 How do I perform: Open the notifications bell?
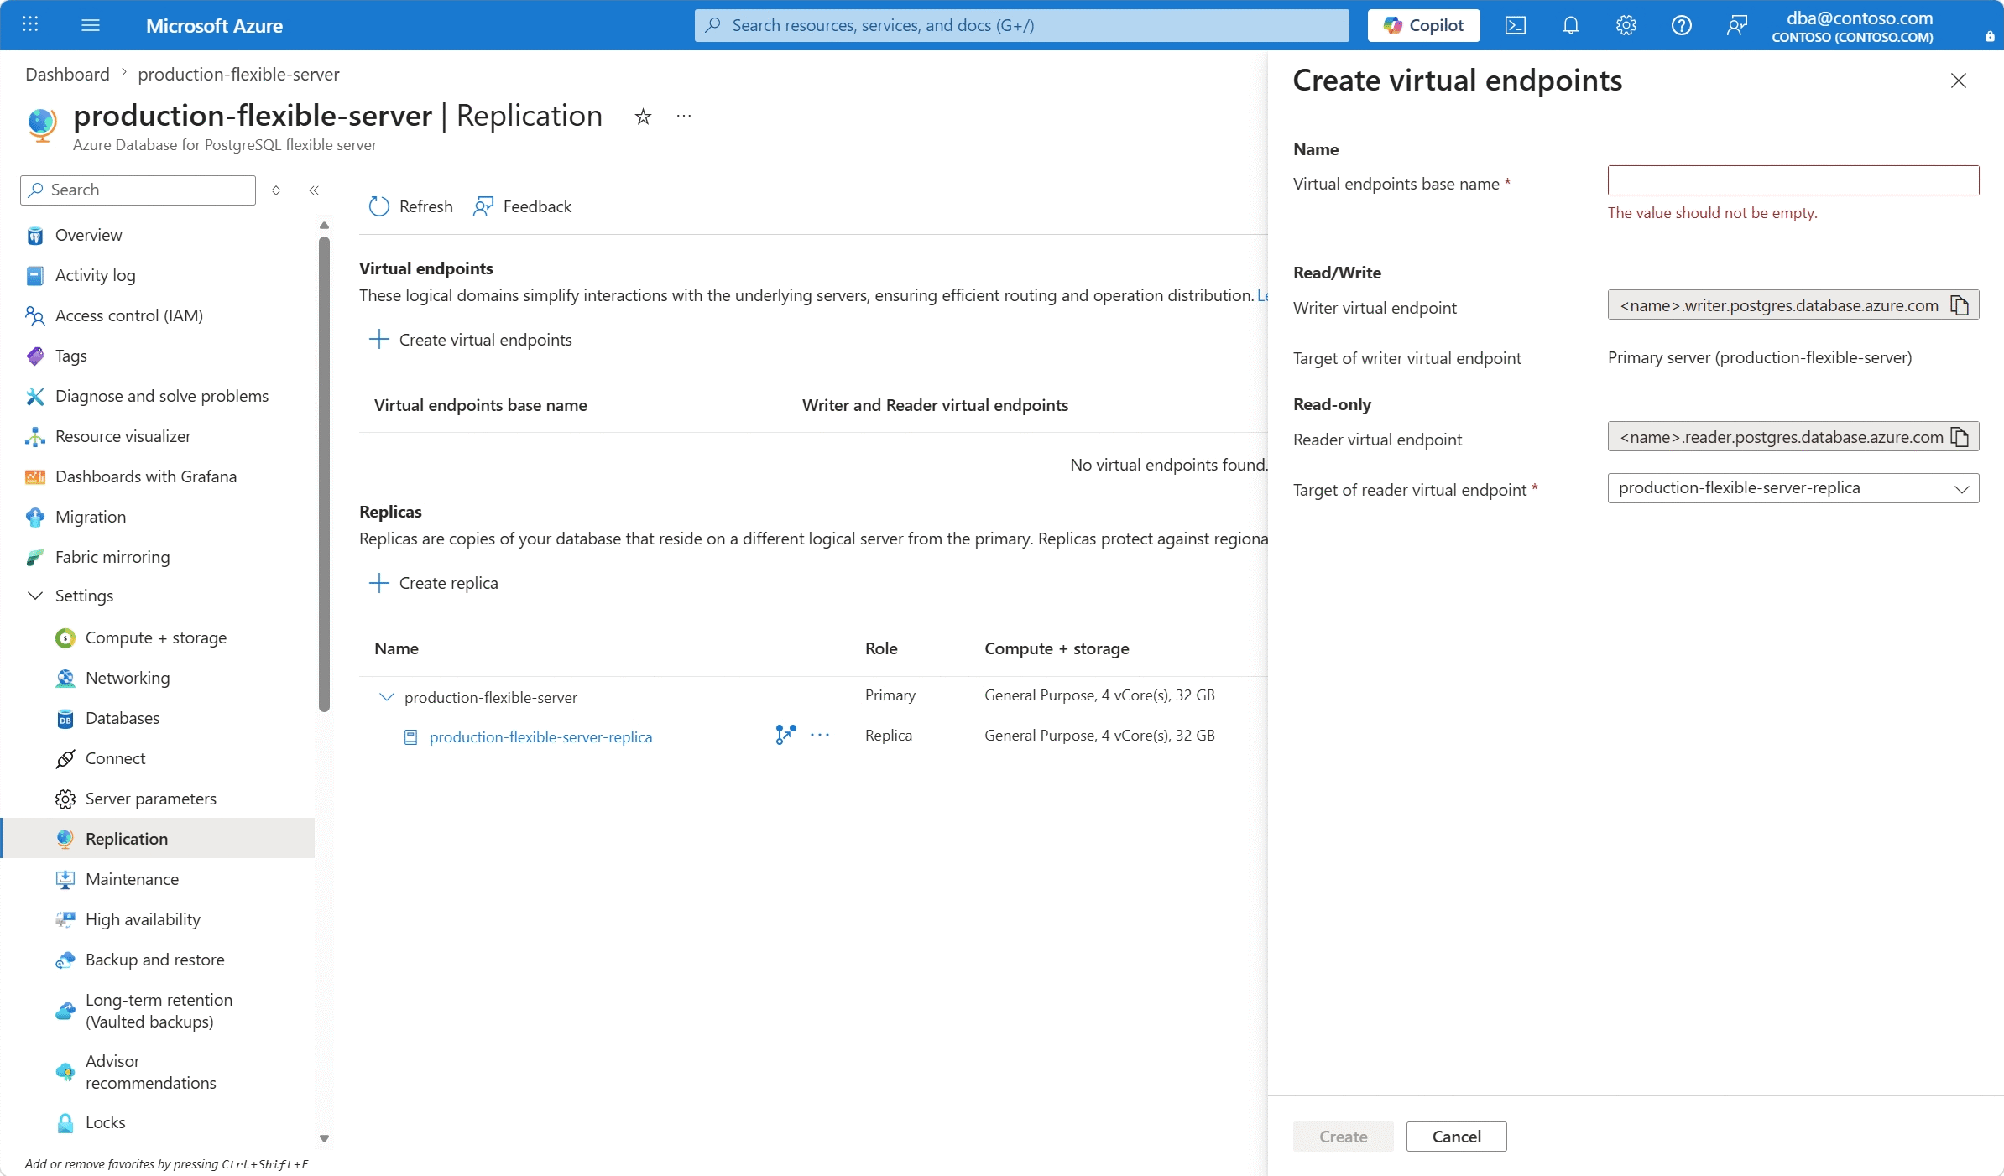1571,25
